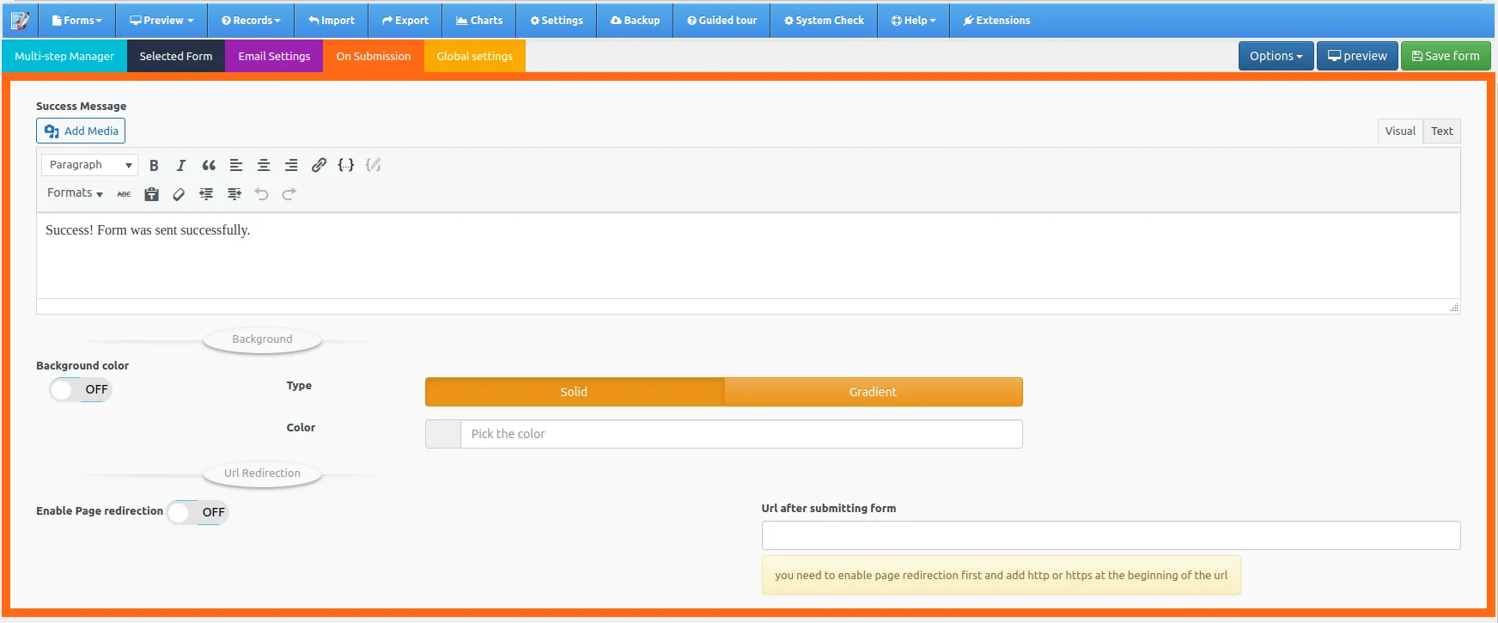Viewport: 1498px width, 623px height.
Task: Click Import in the top bar
Action: pyautogui.click(x=332, y=20)
